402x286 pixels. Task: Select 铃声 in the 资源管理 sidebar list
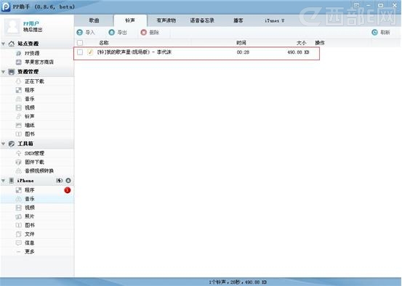point(37,116)
